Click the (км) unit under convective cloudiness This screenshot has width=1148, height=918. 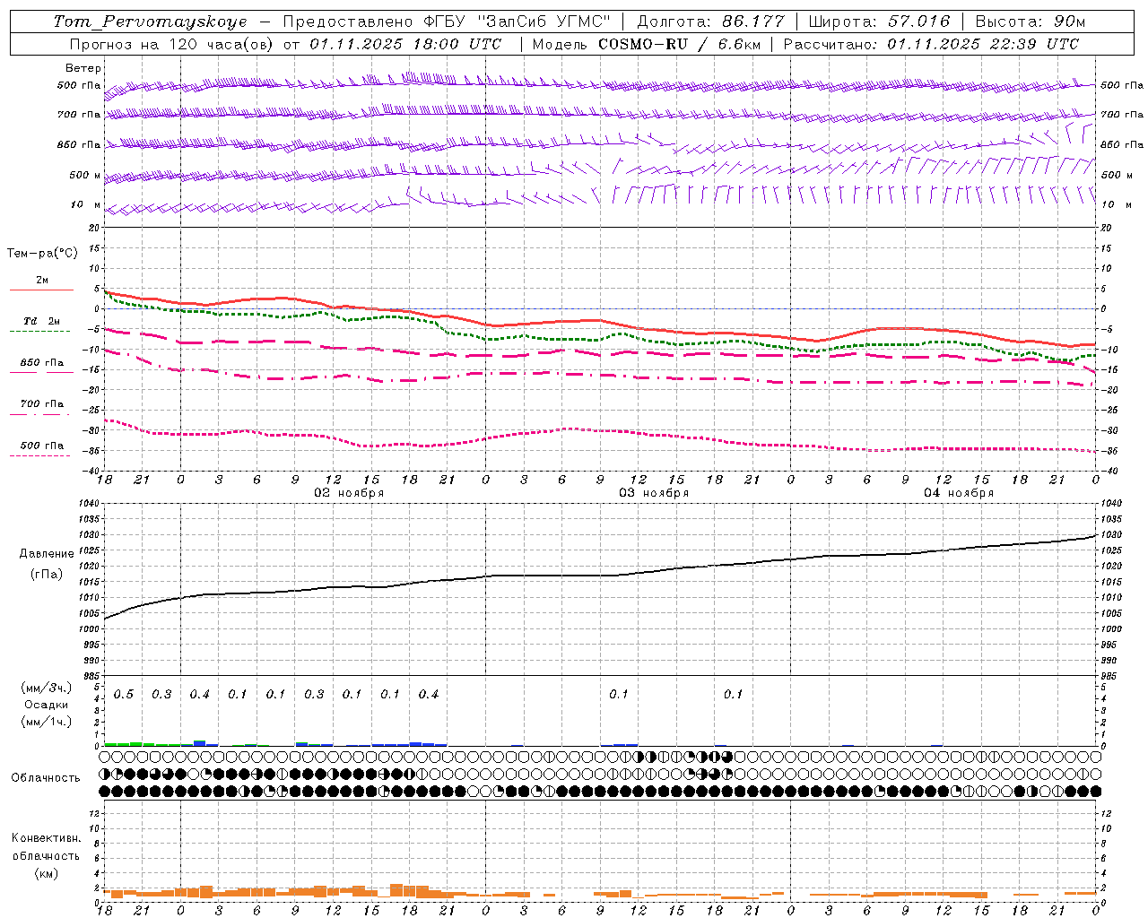click(x=47, y=872)
